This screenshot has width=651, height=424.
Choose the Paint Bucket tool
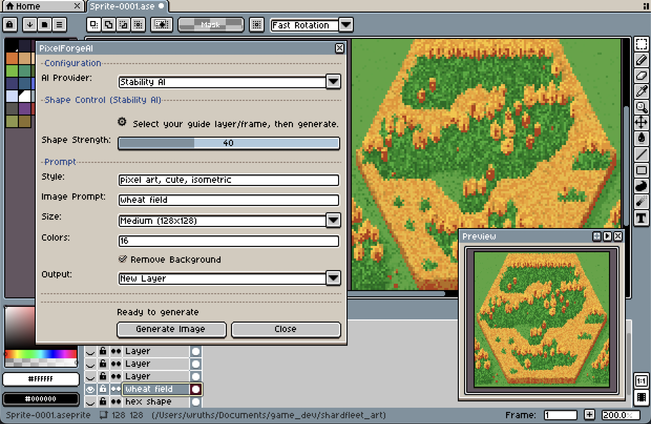[641, 138]
